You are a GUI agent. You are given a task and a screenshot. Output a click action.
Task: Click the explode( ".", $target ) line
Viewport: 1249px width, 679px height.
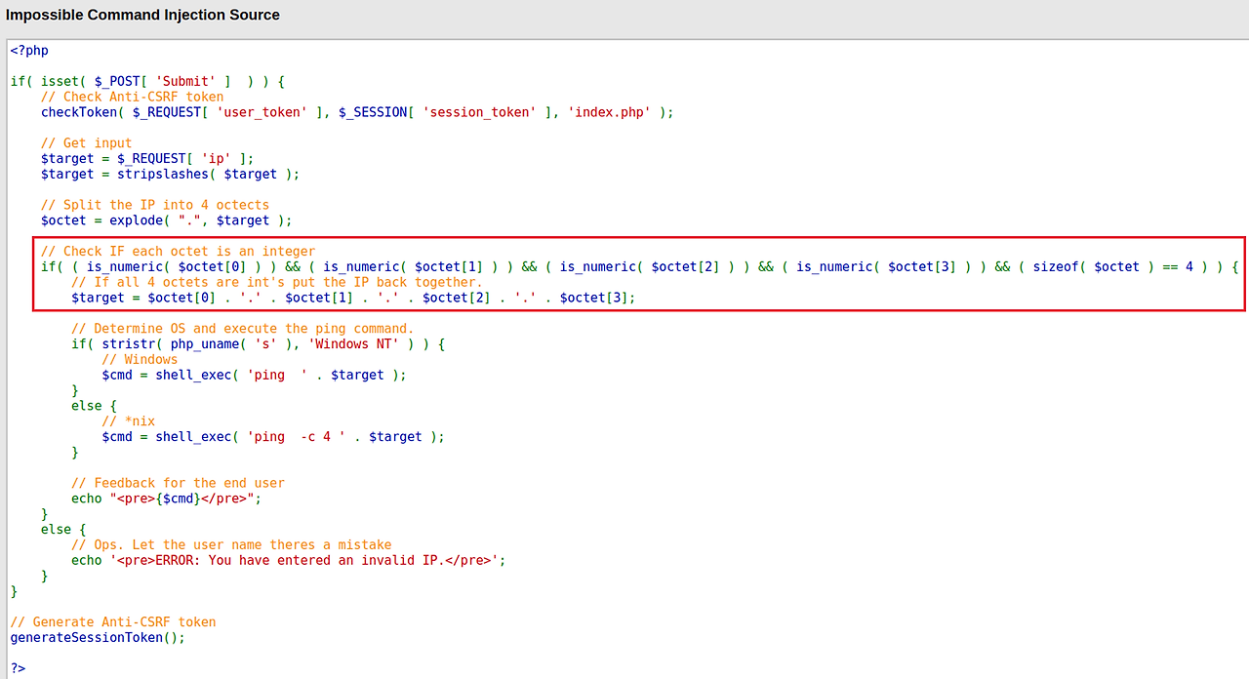(167, 220)
